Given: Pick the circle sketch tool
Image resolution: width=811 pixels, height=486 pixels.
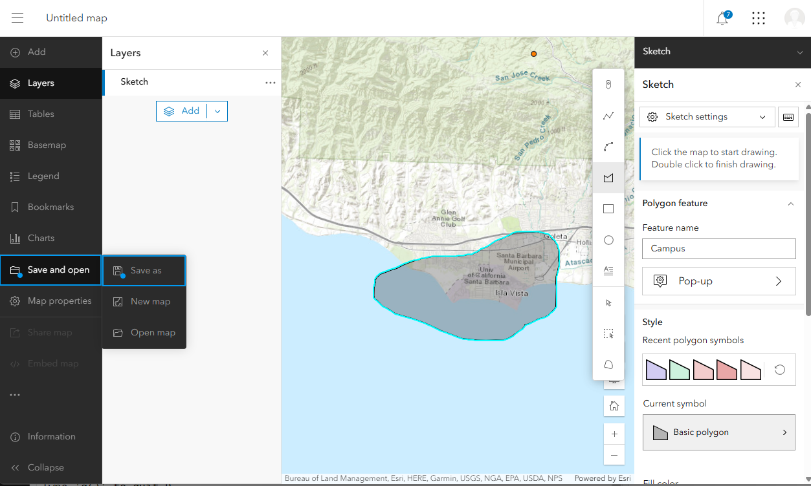Looking at the screenshot, I should coord(608,240).
